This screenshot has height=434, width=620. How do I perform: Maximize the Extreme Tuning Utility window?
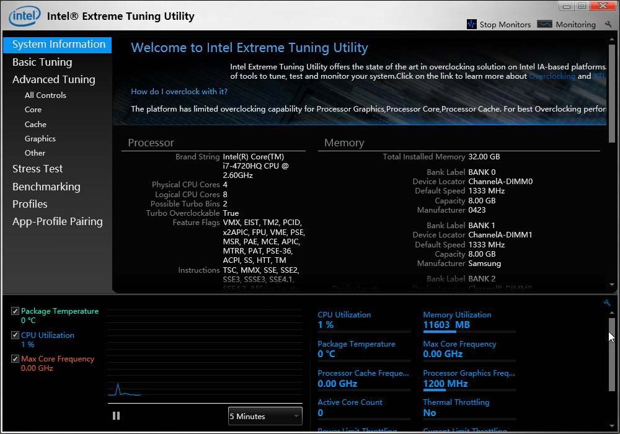582,6
